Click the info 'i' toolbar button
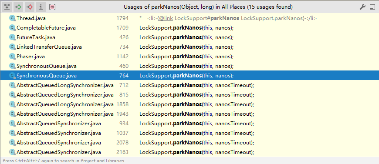Screen dimensions: 379x164 point(41,7)
